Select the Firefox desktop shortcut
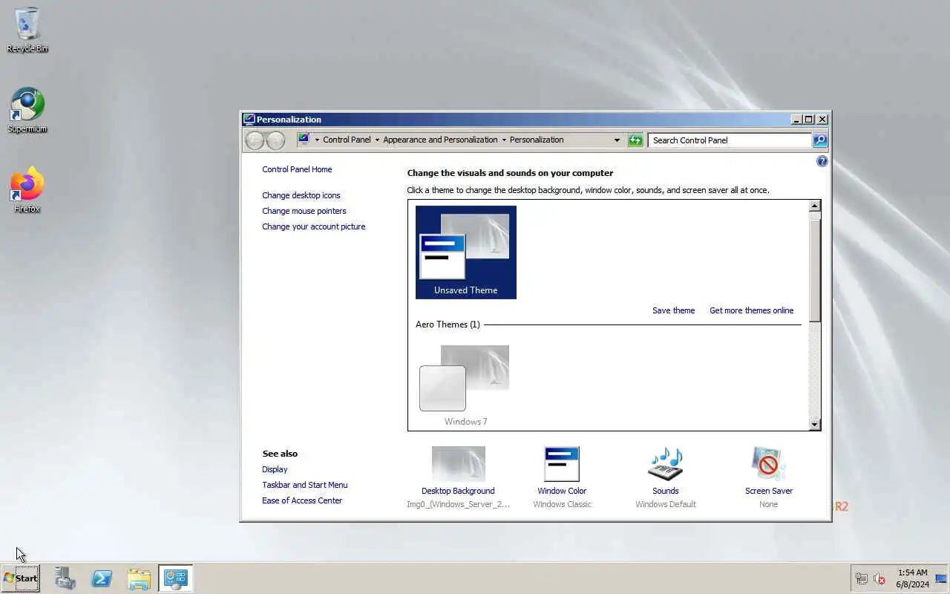The height and width of the screenshot is (594, 950). click(27, 190)
